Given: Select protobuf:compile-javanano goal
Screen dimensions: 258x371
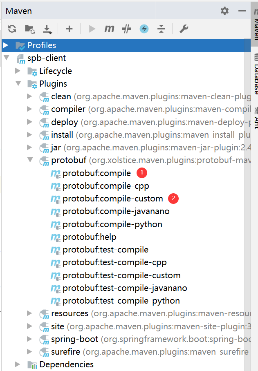Looking at the screenshot, I should click(116, 211).
